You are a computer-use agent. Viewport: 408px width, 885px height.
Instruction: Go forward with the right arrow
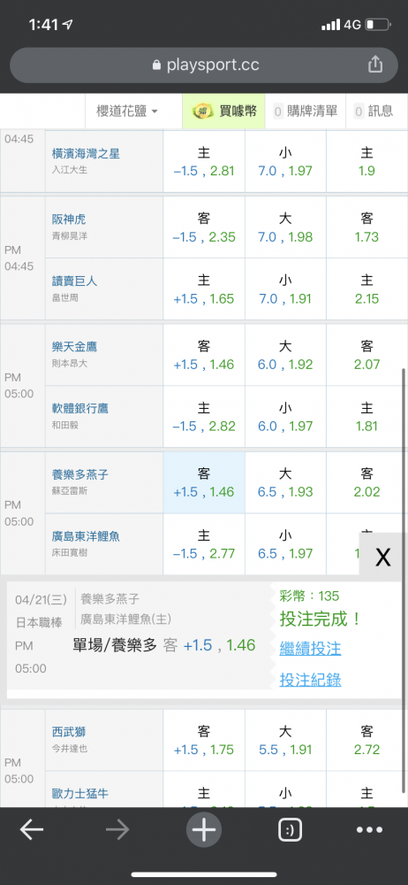(117, 830)
